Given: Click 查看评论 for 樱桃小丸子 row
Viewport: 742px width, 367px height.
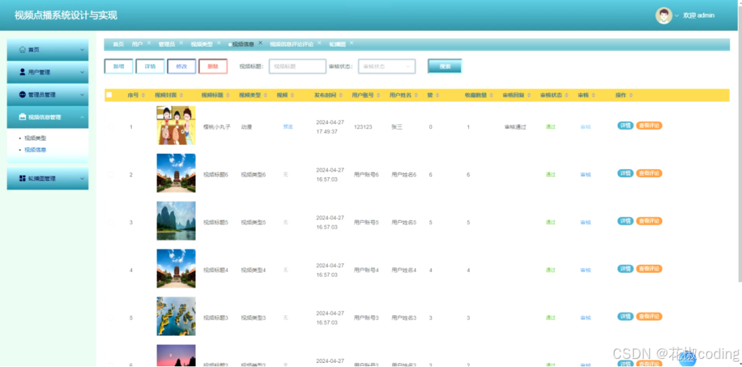Looking at the screenshot, I should (x=649, y=125).
